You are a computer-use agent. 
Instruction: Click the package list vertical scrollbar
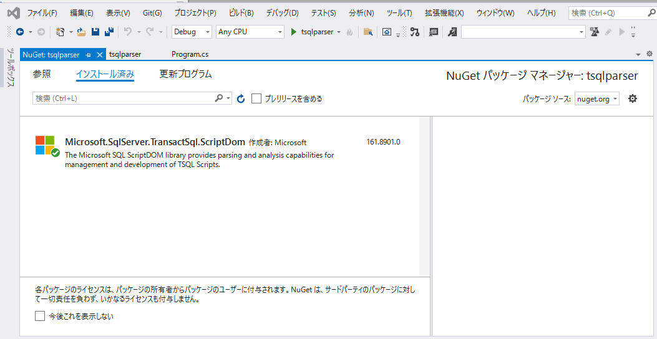424,197
